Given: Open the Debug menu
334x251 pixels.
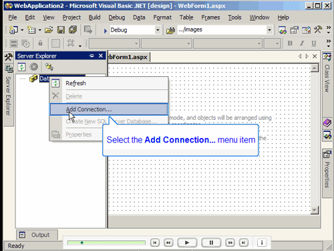Looking at the screenshot, I should click(x=117, y=17).
